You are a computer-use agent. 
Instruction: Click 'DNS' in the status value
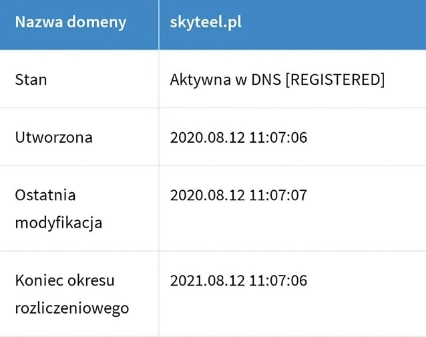tap(266, 80)
